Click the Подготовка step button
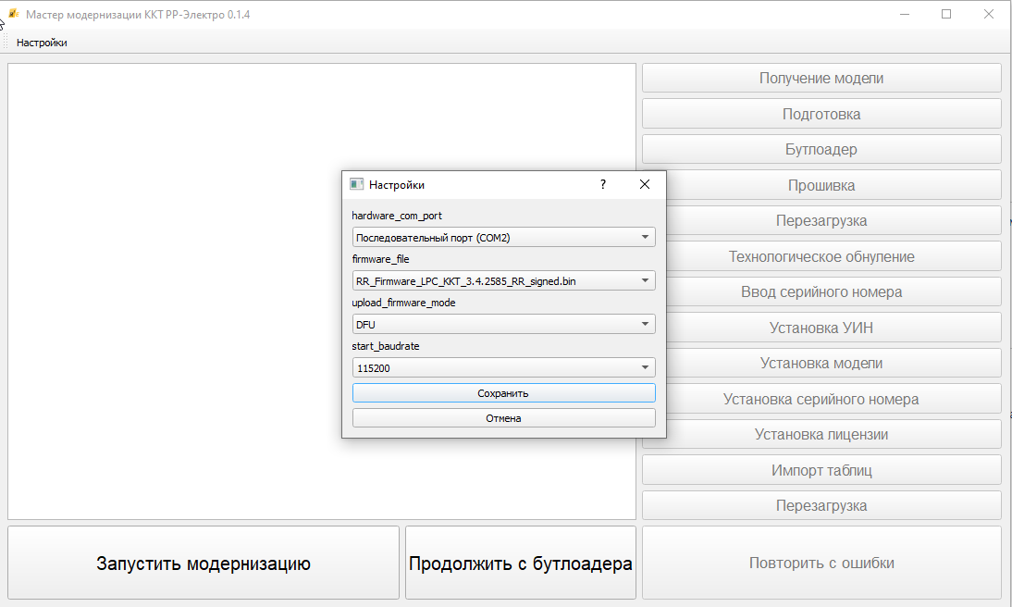 [821, 114]
